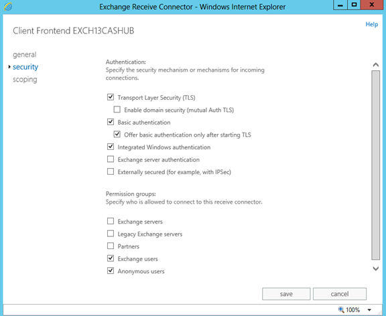Click the save button
The width and height of the screenshot is (386, 316).
pyautogui.click(x=286, y=294)
